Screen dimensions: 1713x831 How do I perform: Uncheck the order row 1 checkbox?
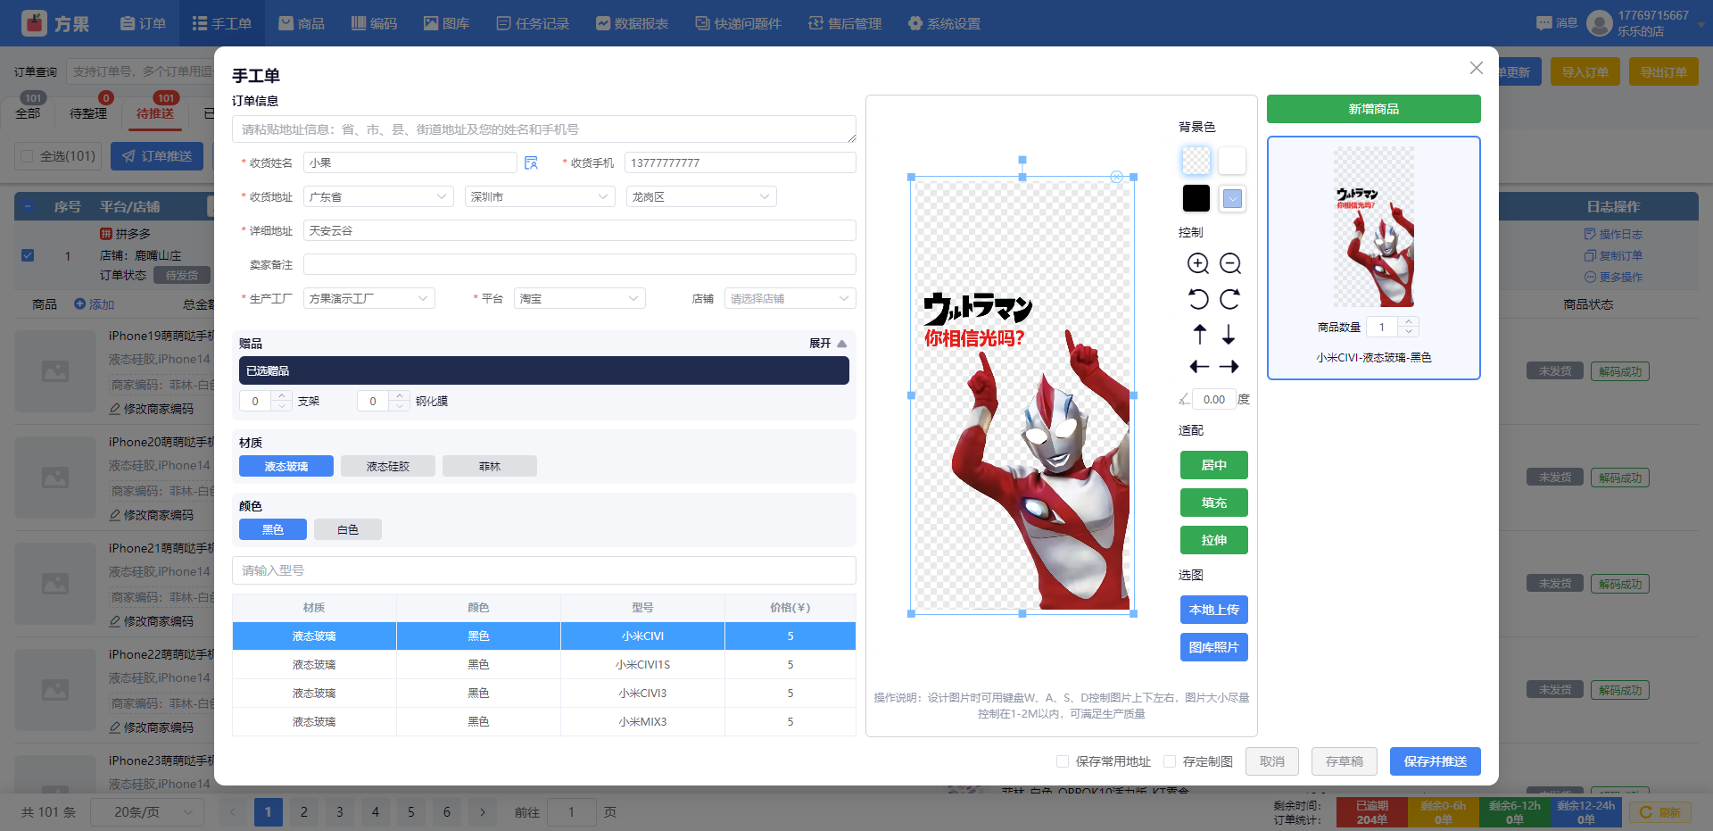pos(28,255)
